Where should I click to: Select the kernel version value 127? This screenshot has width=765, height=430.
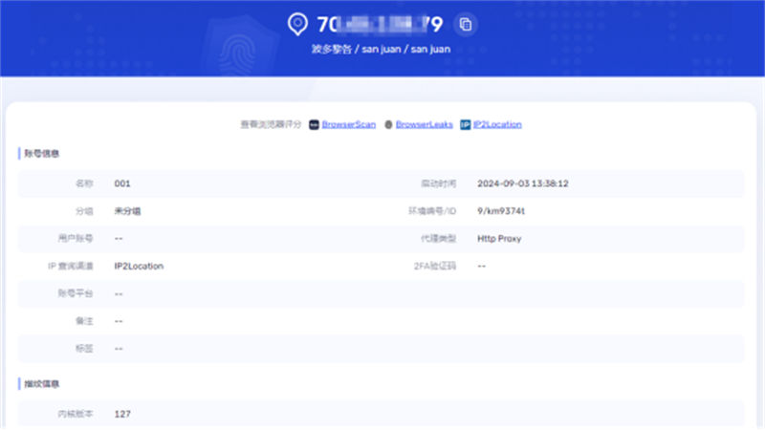click(x=122, y=414)
